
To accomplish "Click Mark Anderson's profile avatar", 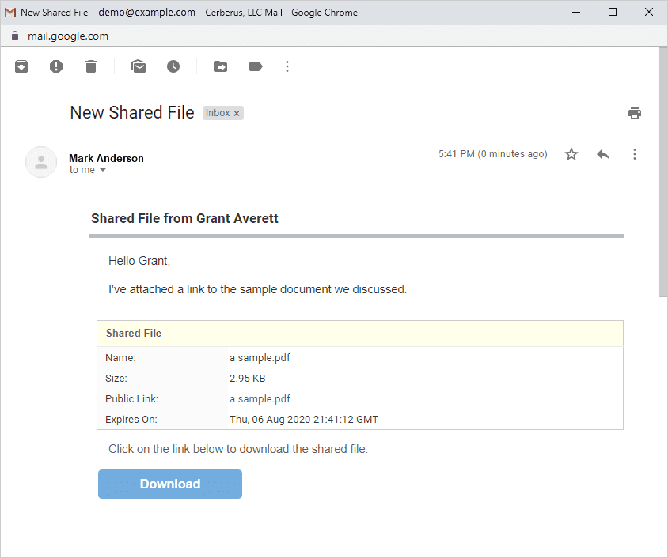I will point(41,162).
